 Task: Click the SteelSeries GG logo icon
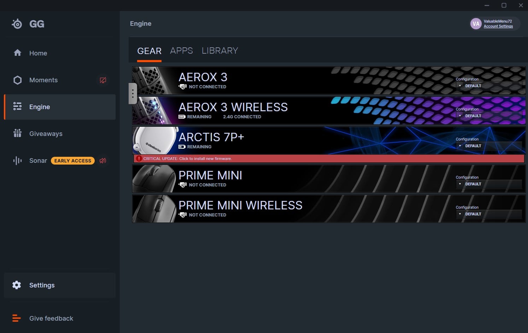(x=17, y=24)
